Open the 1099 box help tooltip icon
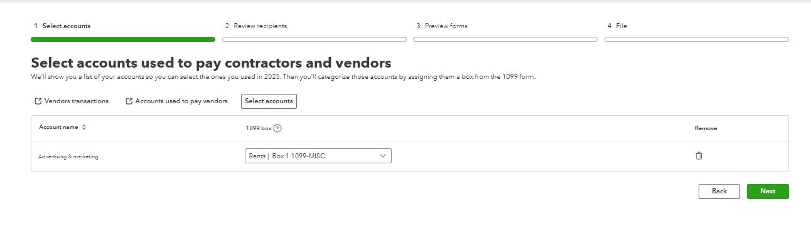Image resolution: width=811 pixels, height=229 pixels. (277, 128)
